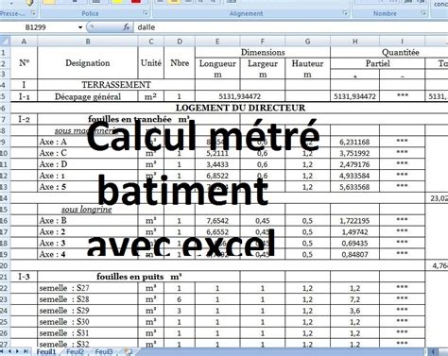Click the Axe : C cell
This screenshot has height=356, width=448.
[x=88, y=153]
